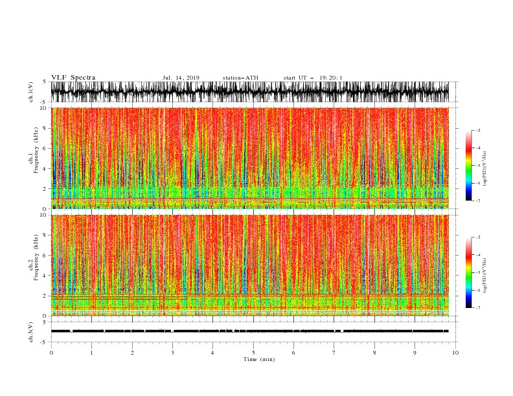Click the ch.1 spectrogram color bar
The height and width of the screenshot is (396, 513).
[468, 166]
